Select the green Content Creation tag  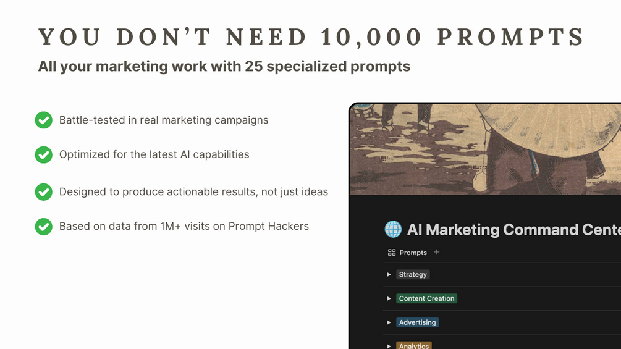(426, 298)
